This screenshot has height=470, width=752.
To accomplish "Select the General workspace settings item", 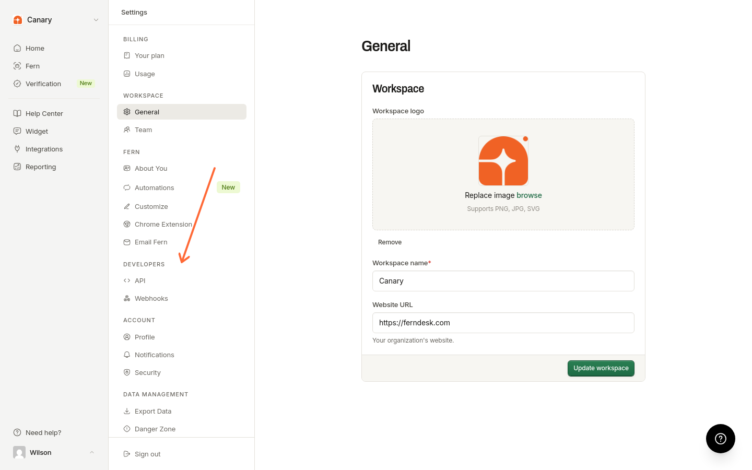I will tap(182, 112).
